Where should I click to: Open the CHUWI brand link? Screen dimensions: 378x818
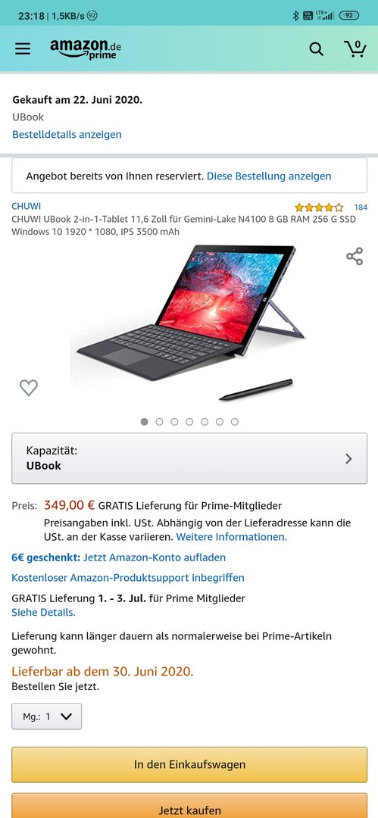tap(26, 206)
